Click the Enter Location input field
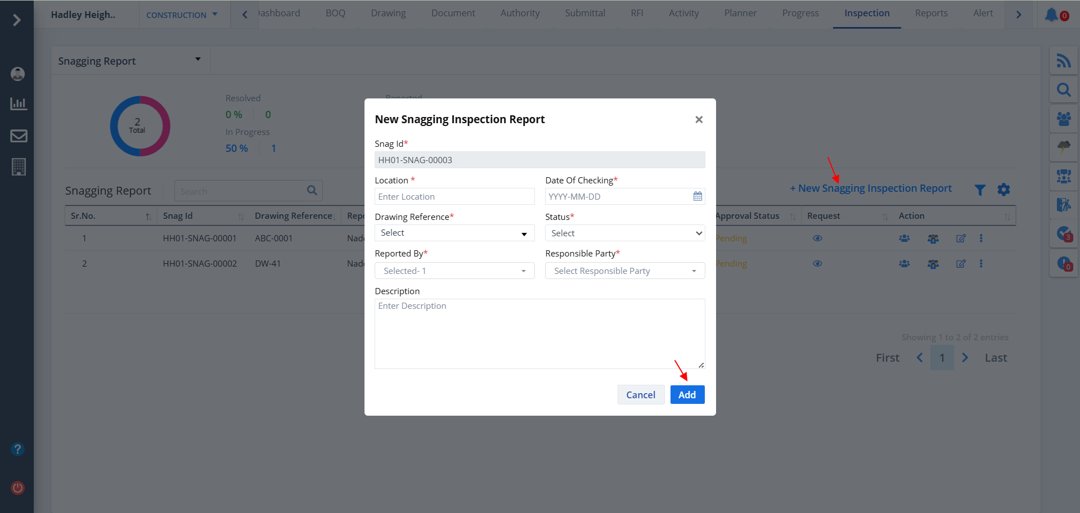This screenshot has height=513, width=1080. (454, 196)
